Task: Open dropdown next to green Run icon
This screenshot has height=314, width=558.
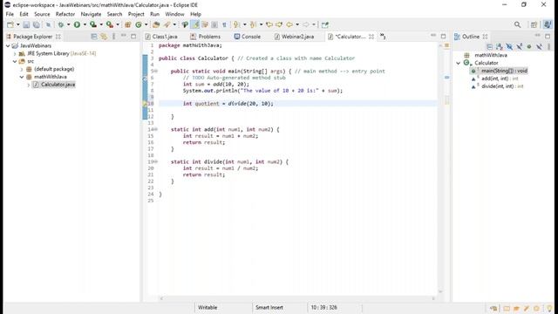Action: (85, 24)
